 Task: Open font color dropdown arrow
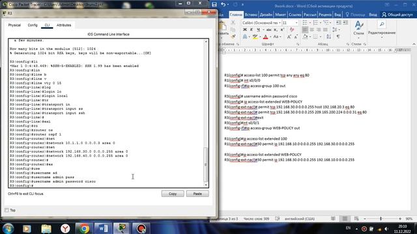[270, 37]
